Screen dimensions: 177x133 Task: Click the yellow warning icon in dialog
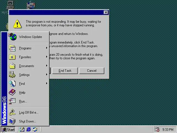coord(17,24)
